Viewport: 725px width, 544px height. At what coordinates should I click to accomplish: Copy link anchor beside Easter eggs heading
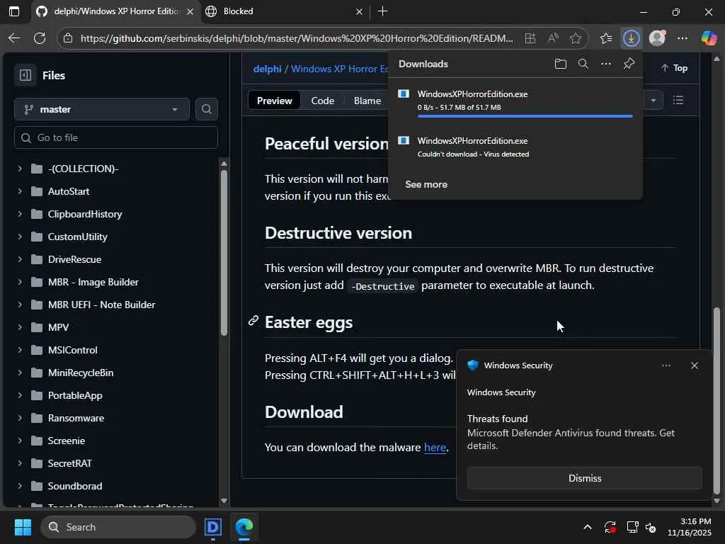[253, 321]
